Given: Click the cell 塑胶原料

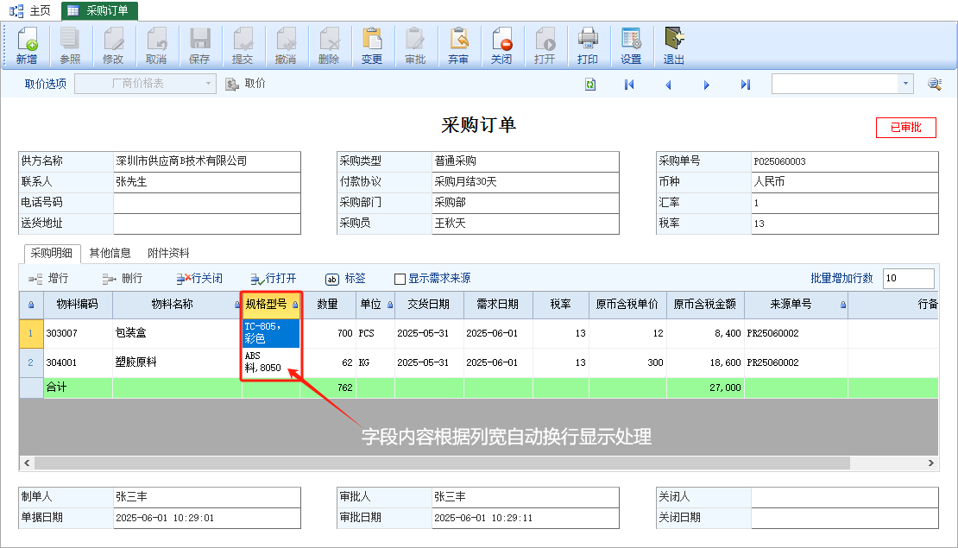Looking at the screenshot, I should [177, 363].
